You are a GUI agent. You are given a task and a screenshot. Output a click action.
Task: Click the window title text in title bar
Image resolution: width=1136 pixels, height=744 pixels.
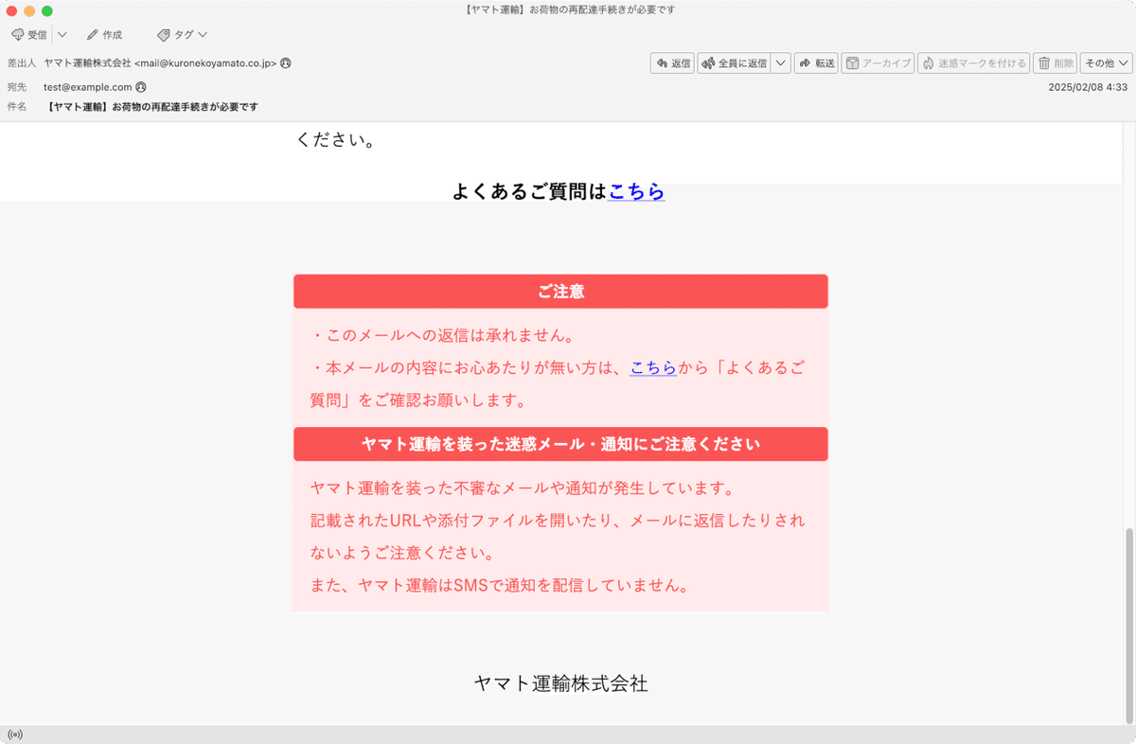point(568,9)
